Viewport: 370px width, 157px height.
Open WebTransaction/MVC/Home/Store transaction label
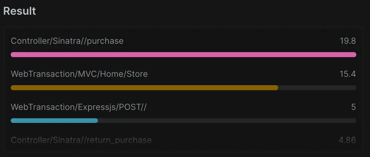(79, 74)
